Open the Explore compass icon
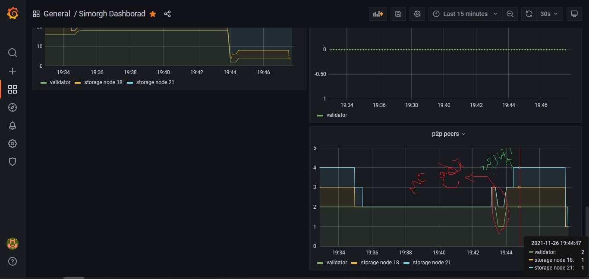Screen dimensions: 589x279 13,107
